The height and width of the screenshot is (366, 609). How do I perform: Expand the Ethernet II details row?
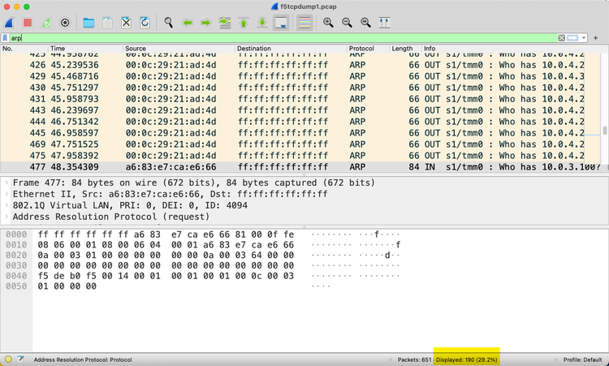(x=7, y=195)
